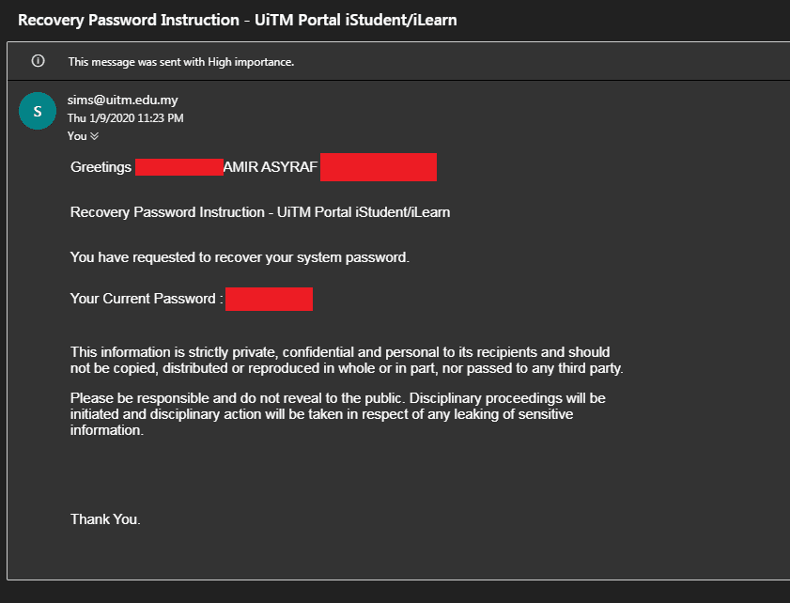Click the red box before AMIR ASYRAF
The width and height of the screenshot is (790, 603).
179,167
